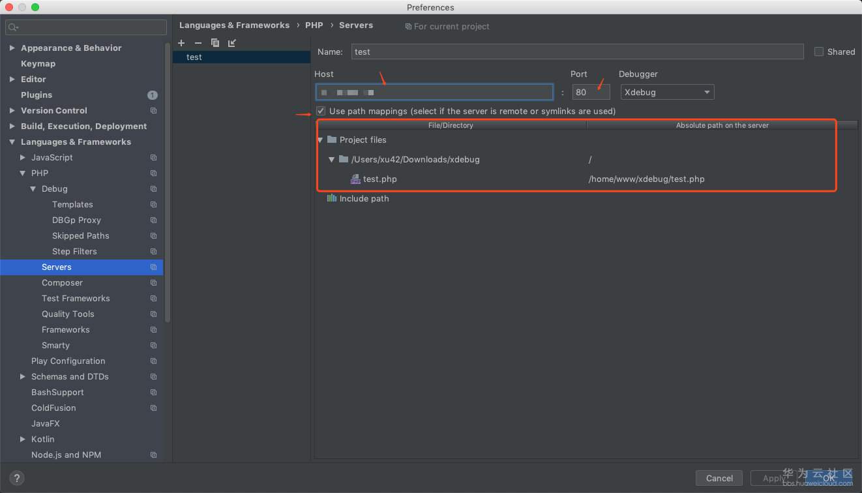Click project-level icon beside DBGp Proxy

click(x=154, y=220)
